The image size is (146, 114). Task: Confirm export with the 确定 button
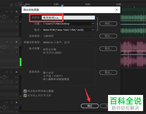point(90,106)
